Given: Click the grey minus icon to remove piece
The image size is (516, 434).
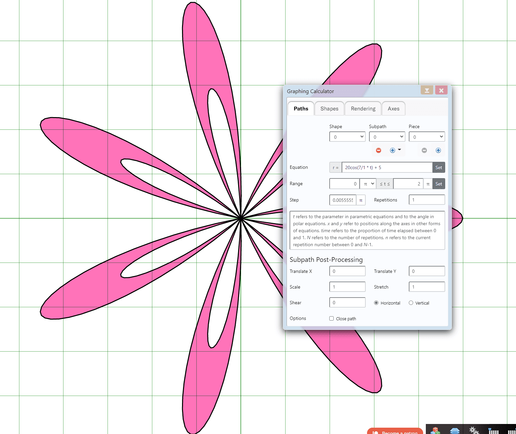Looking at the screenshot, I should click(x=424, y=150).
